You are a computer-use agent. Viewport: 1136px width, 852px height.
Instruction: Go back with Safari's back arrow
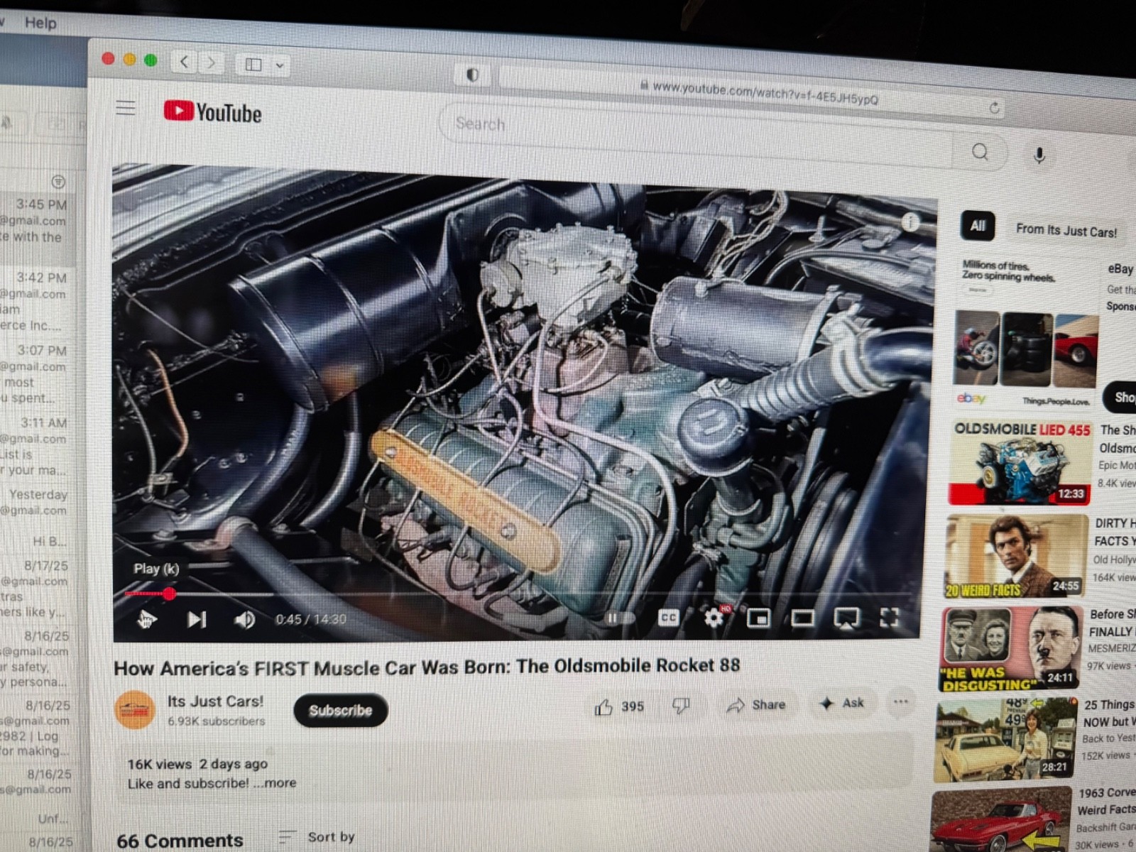[184, 62]
